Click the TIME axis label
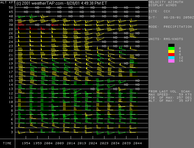 pyautogui.click(x=7, y=143)
